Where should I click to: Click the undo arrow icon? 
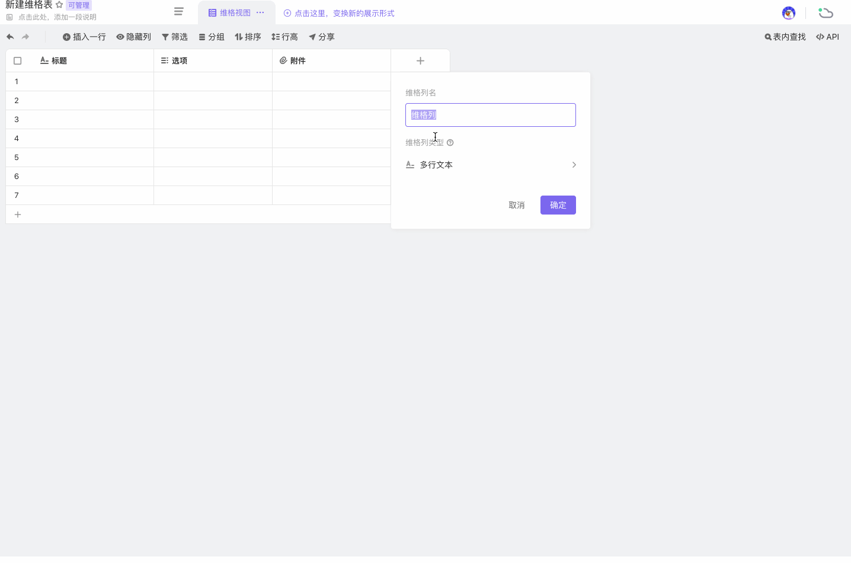(10, 37)
